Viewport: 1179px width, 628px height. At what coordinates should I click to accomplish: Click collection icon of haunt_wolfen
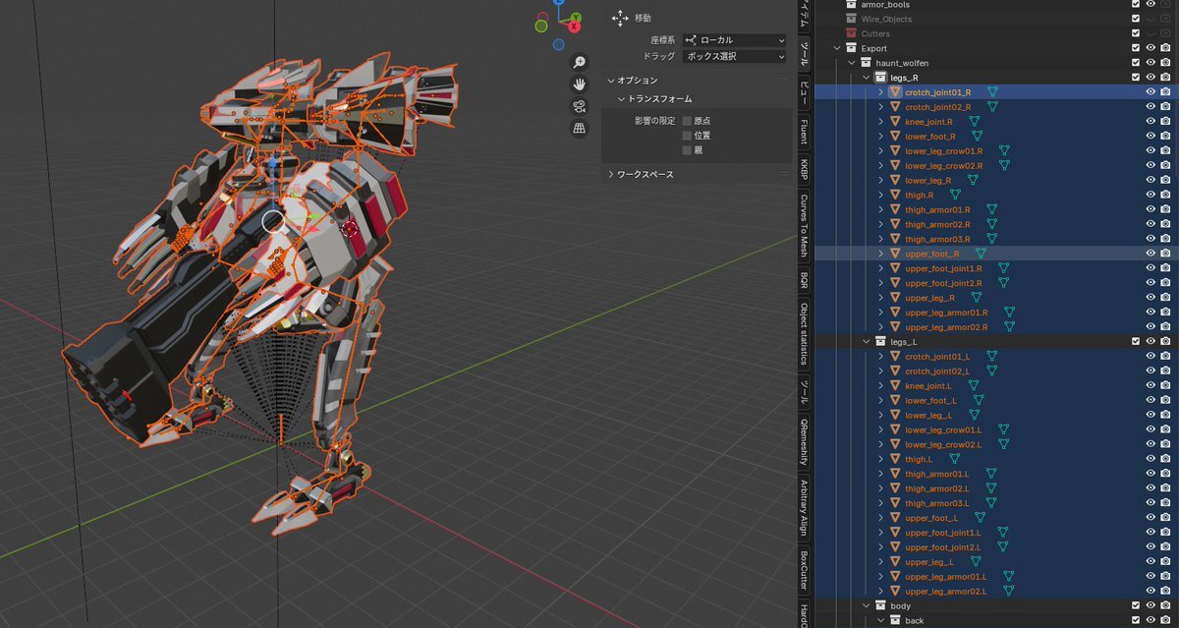(x=866, y=62)
